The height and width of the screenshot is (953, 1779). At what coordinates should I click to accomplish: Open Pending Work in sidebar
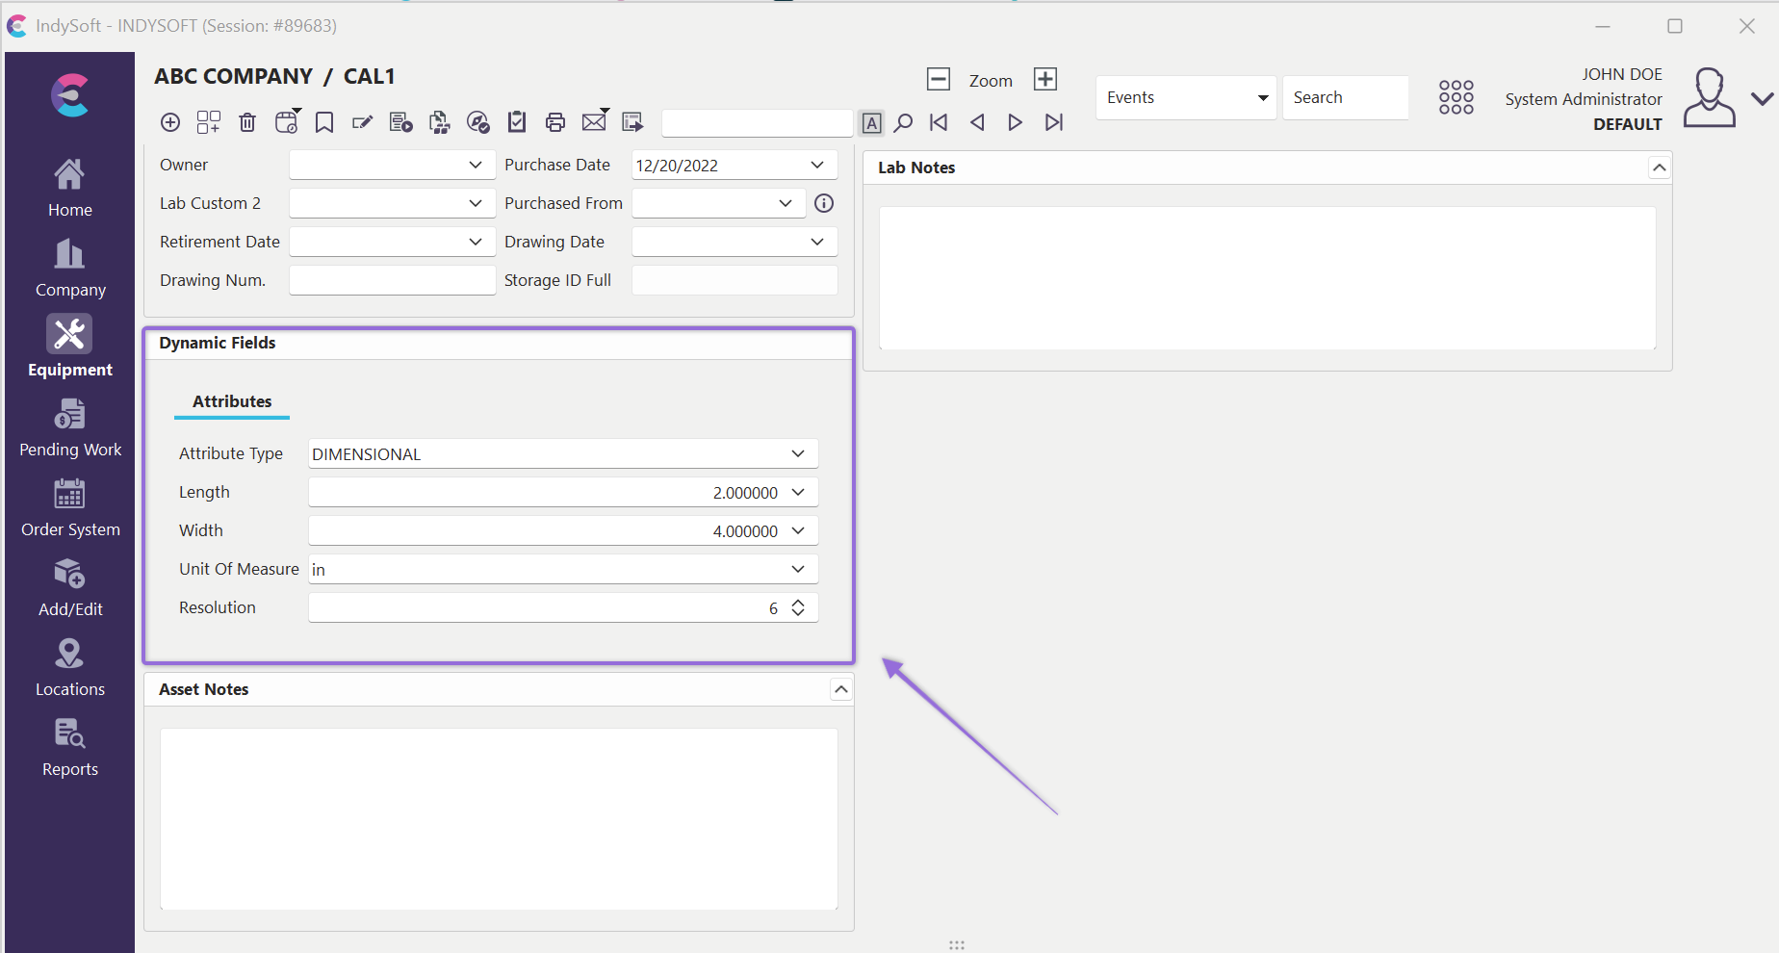tap(70, 427)
